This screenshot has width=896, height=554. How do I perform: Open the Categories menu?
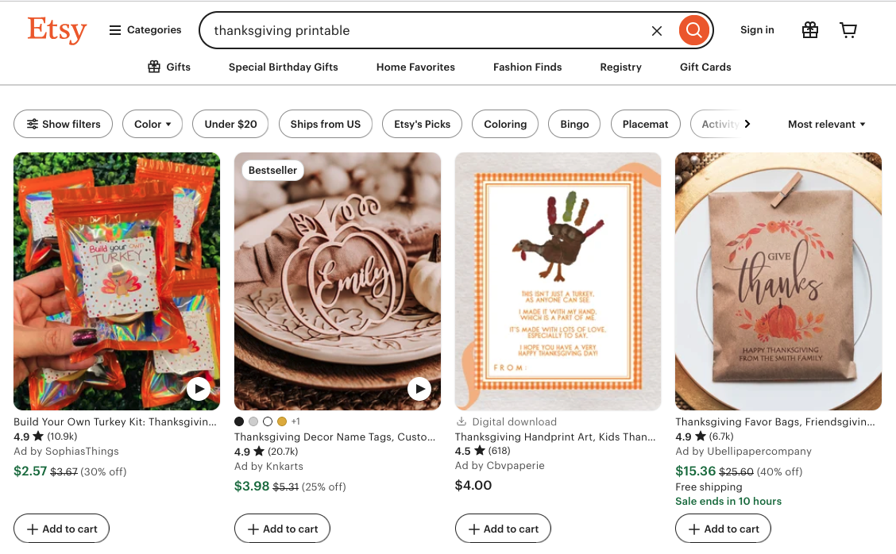pos(145,30)
